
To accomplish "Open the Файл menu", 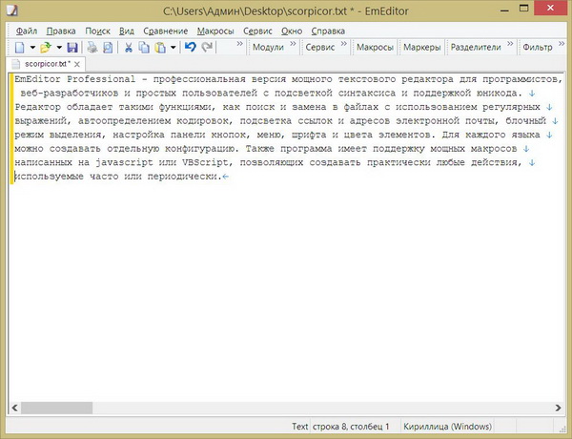I will (x=27, y=30).
